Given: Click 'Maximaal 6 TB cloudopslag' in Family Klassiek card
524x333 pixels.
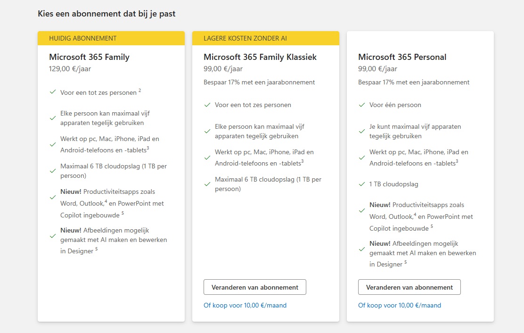Looking at the screenshot, I should 268,184.
